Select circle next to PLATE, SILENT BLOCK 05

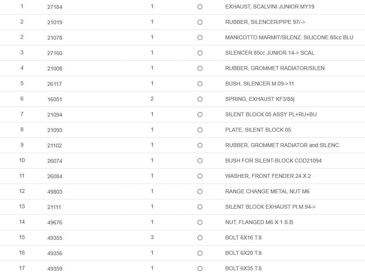(200, 130)
